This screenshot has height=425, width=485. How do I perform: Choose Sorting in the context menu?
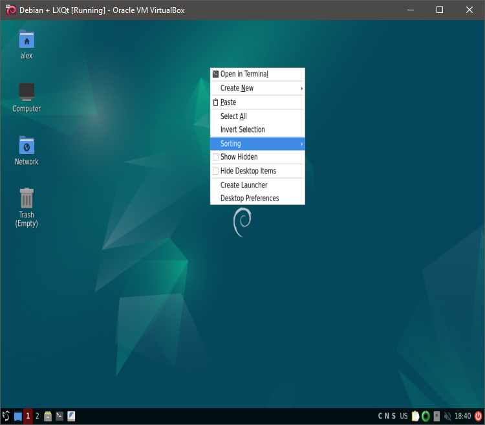(x=257, y=144)
